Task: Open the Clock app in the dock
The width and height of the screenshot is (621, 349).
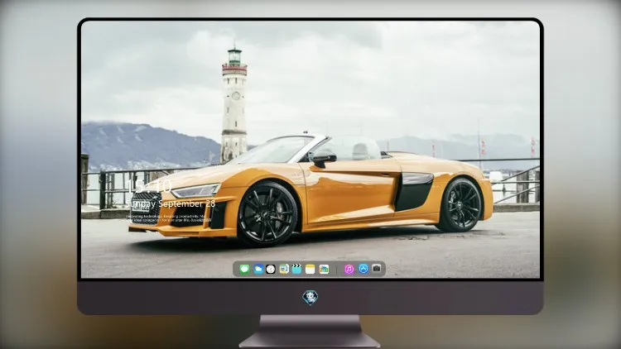Action: (271, 269)
